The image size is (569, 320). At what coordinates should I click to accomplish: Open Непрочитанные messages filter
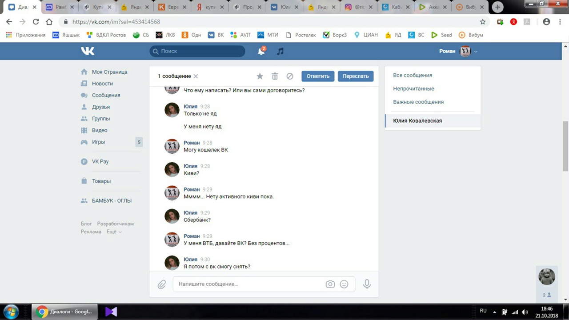413,88
